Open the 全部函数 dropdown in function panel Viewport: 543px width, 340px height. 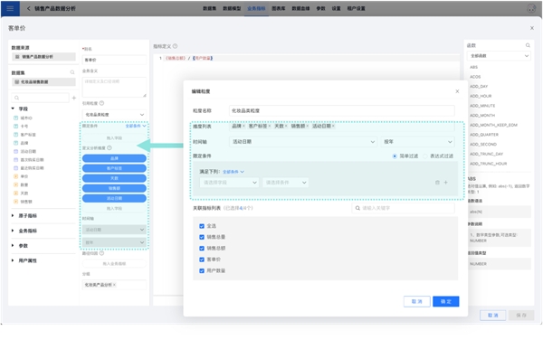pos(499,56)
